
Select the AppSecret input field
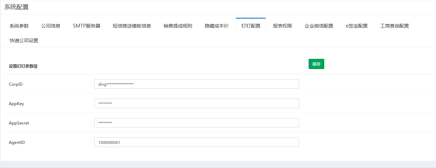(x=197, y=123)
